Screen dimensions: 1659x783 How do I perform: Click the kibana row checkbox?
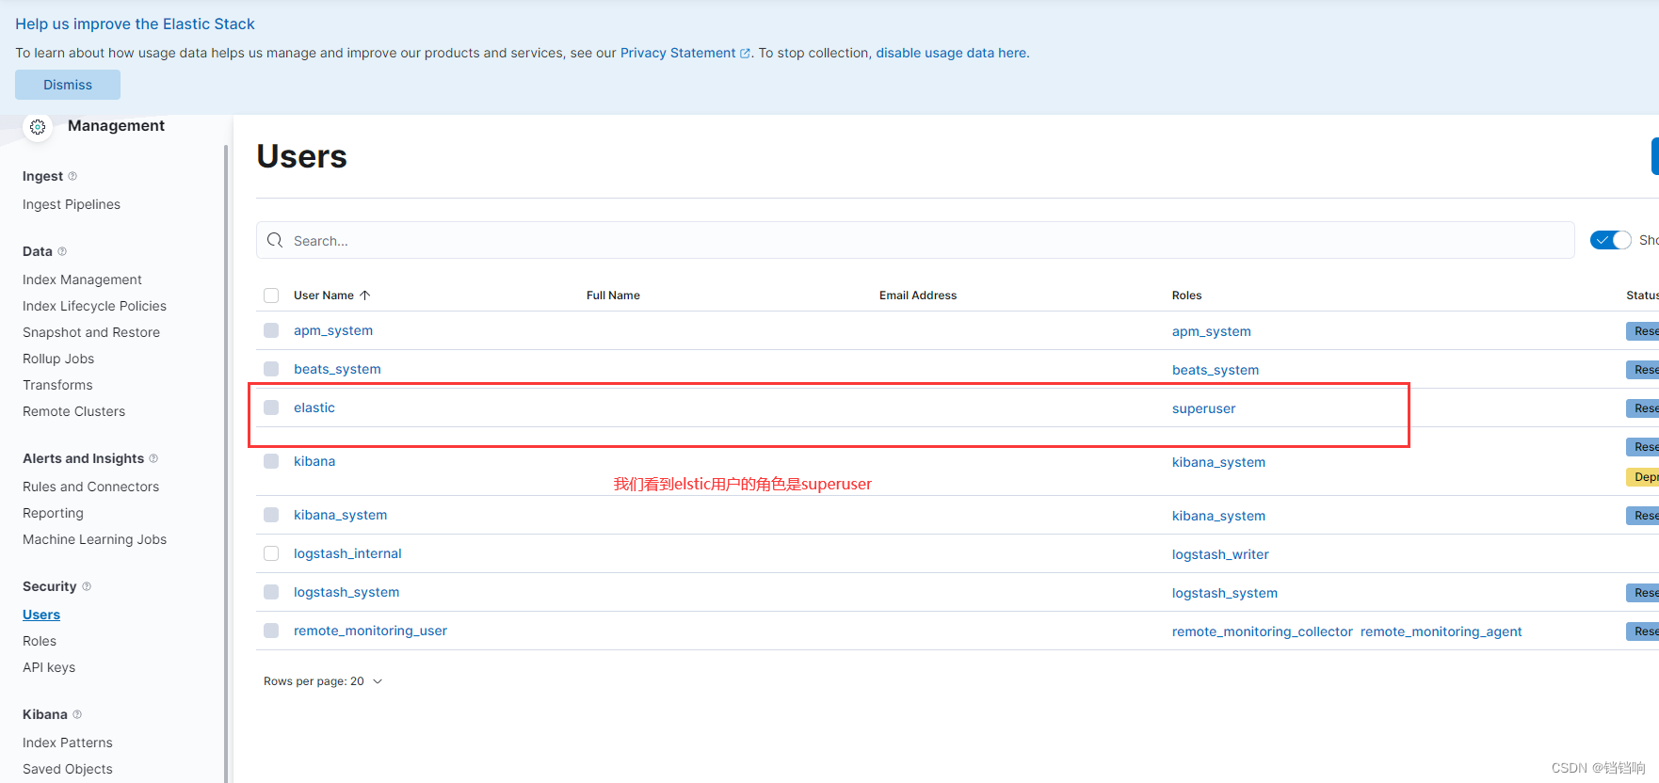[271, 461]
